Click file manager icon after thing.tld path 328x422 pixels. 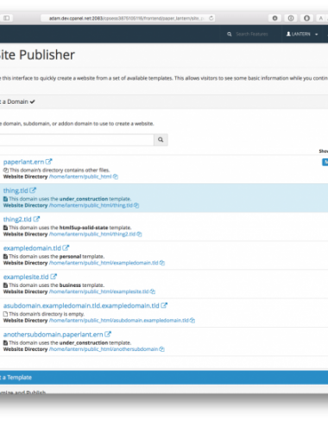tap(136, 205)
